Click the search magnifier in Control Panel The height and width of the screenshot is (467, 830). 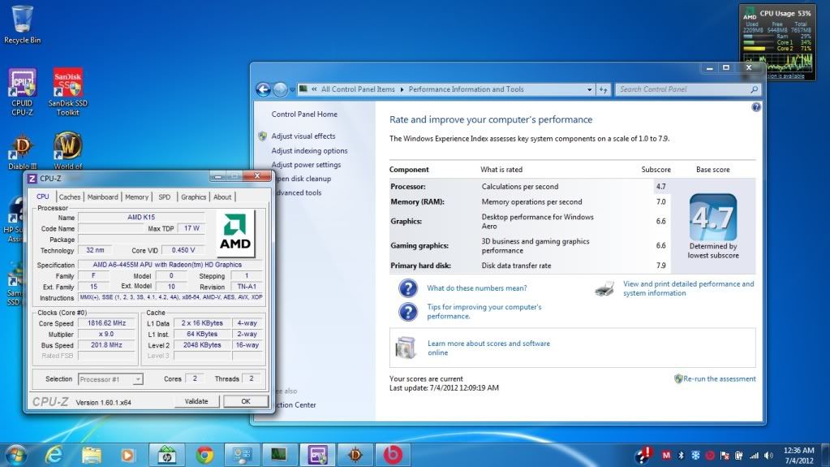(x=754, y=89)
